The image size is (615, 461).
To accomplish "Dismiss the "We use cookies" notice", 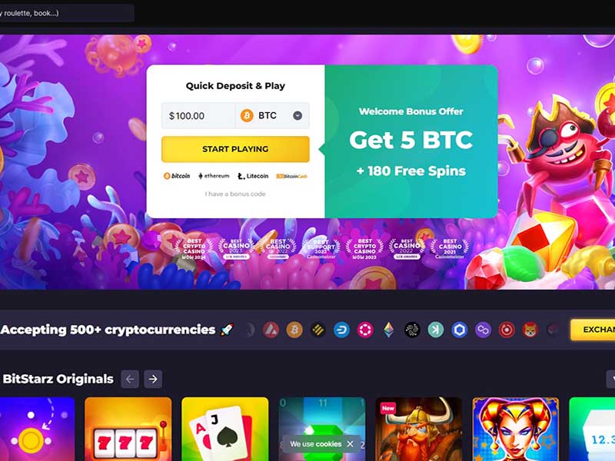I will 351,444.
